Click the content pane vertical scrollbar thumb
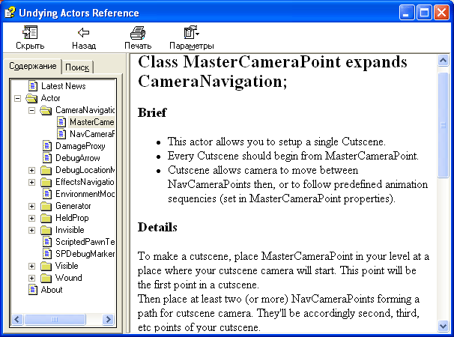This screenshot has height=337, width=454. pos(443,125)
